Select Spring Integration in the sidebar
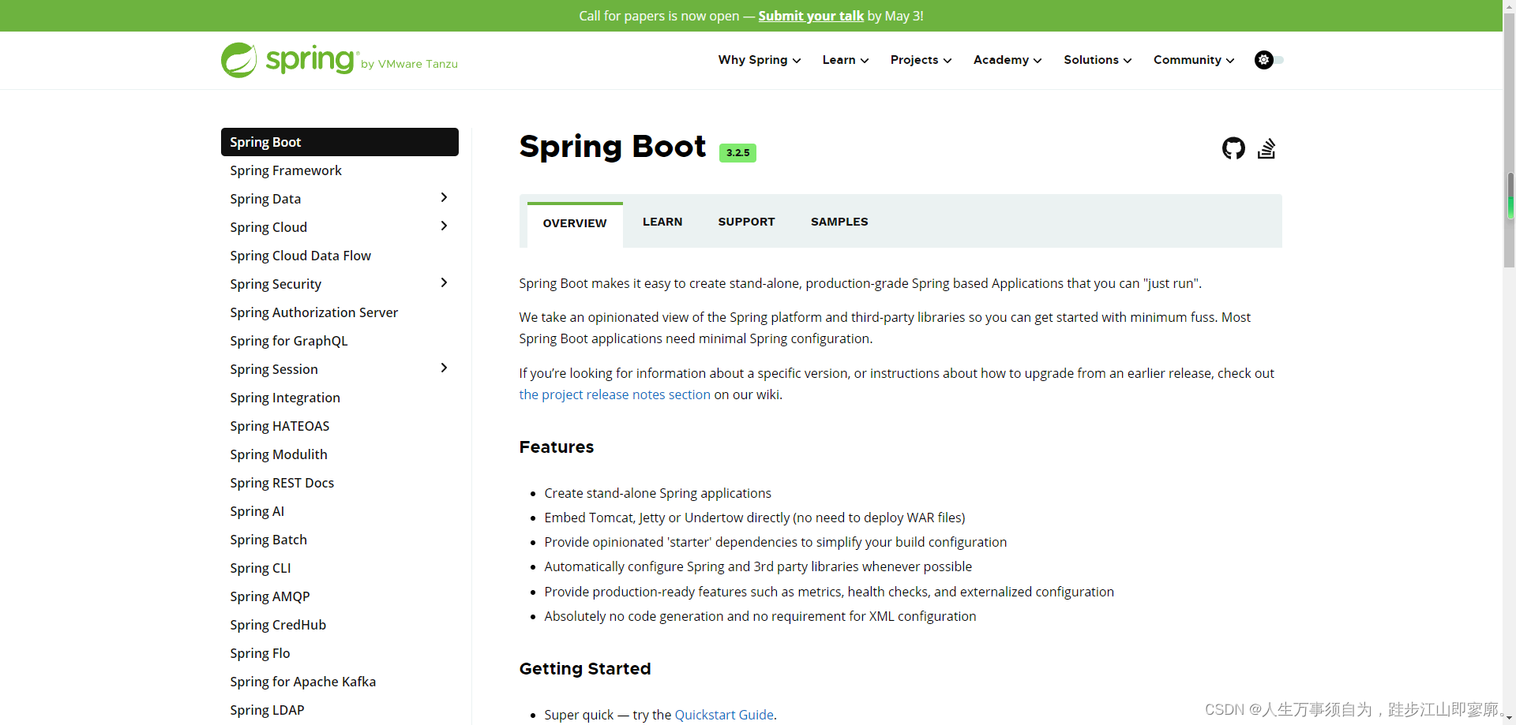This screenshot has width=1516, height=725. [x=285, y=398]
